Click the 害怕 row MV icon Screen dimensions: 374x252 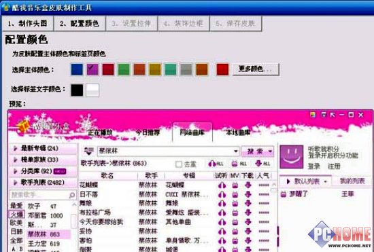tap(235, 240)
